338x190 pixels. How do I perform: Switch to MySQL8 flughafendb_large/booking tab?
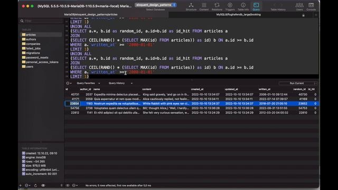[x=238, y=15]
